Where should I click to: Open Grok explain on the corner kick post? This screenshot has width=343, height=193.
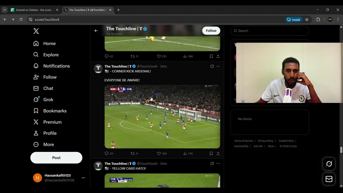pyautogui.click(x=212, y=66)
